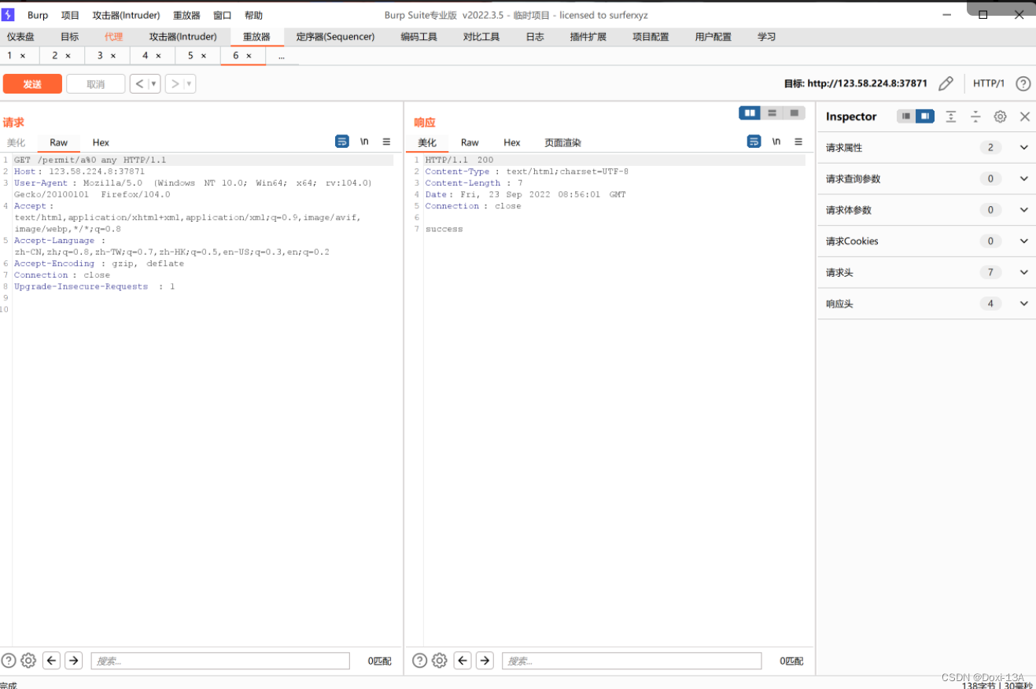This screenshot has height=689, width=1036.
Task: Switch to the Hex tab of the response
Action: [x=511, y=142]
